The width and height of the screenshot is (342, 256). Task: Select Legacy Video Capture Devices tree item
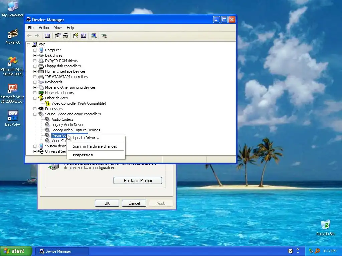click(x=76, y=130)
